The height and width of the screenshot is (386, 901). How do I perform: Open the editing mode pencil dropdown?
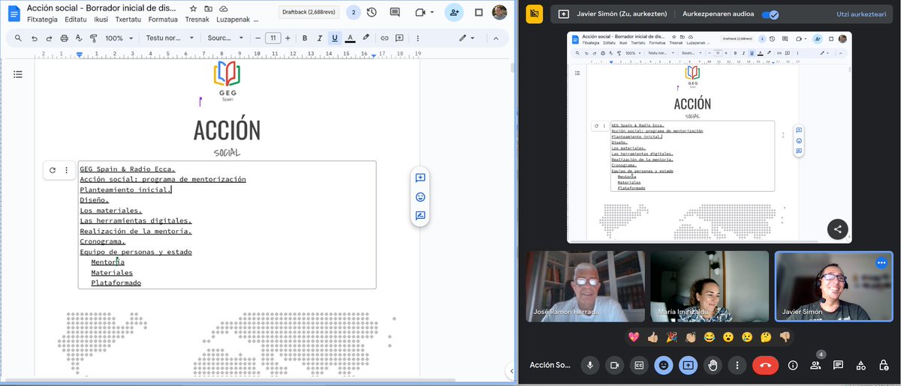[469, 37]
